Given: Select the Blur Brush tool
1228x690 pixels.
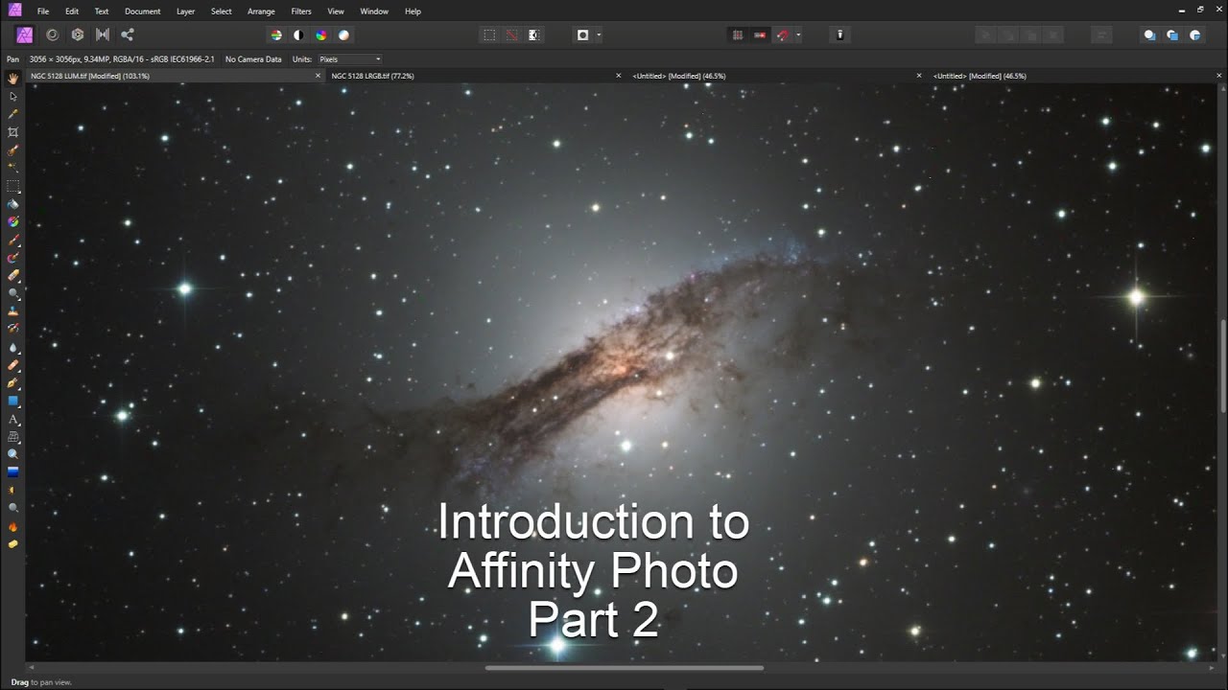Looking at the screenshot, I should [x=13, y=347].
